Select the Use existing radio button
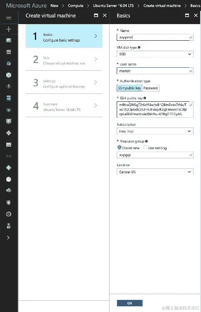Viewport: 201px width, 312px height. [145, 147]
